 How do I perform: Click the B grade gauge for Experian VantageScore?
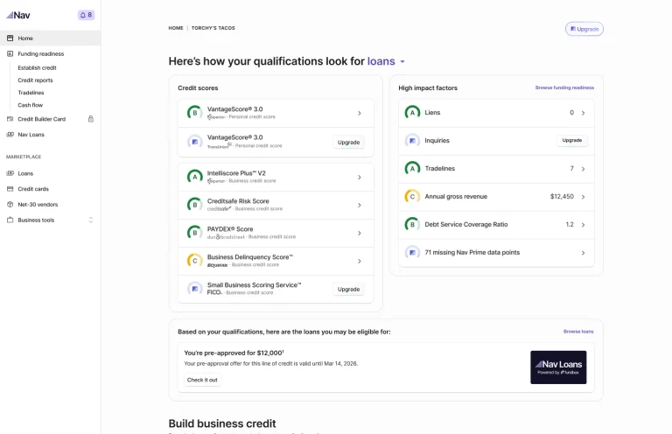[194, 113]
